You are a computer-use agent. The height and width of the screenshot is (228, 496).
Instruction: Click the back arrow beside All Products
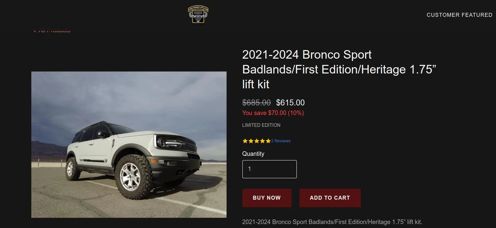coord(34,30)
